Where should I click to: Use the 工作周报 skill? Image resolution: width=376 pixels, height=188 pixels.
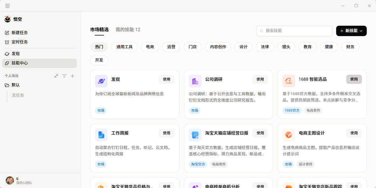click(x=166, y=133)
